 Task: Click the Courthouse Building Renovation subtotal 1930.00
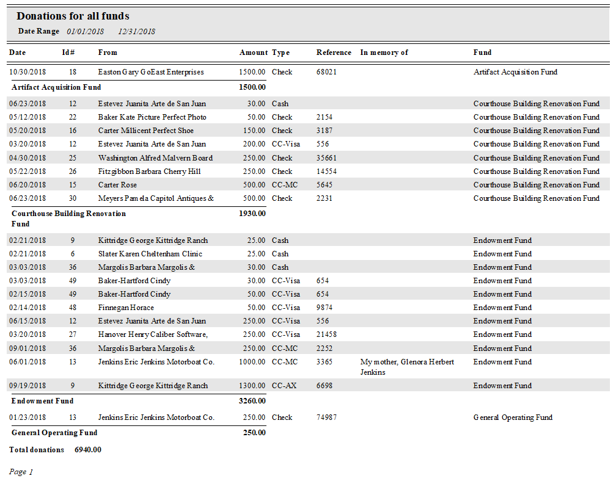click(x=252, y=214)
